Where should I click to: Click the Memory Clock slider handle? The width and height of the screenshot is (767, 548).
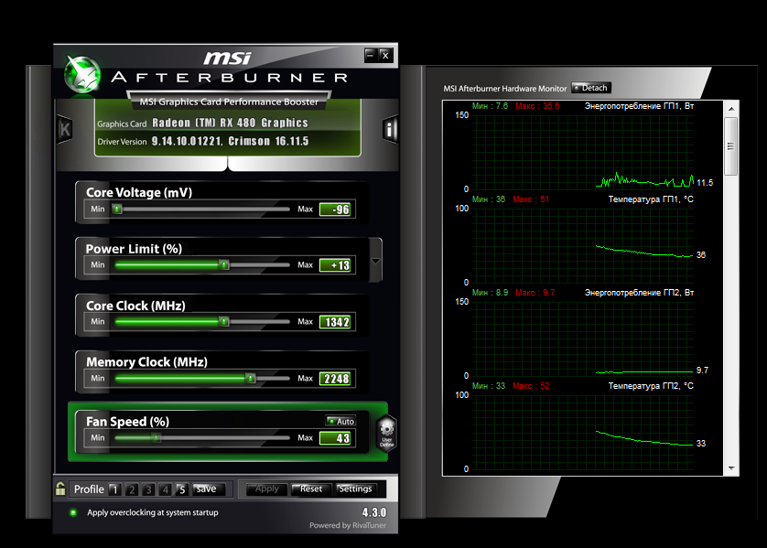pyautogui.click(x=251, y=379)
